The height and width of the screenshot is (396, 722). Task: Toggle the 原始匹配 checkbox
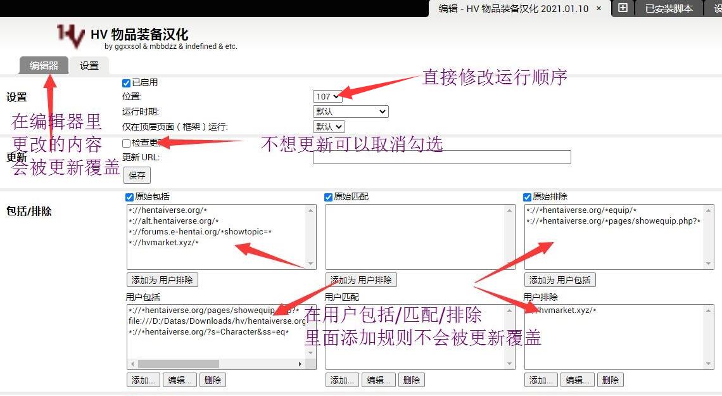coord(328,197)
